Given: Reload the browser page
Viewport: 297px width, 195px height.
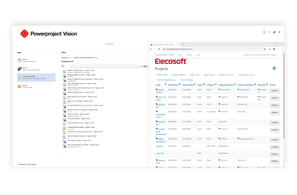Looking at the screenshot, I should tap(159, 49).
